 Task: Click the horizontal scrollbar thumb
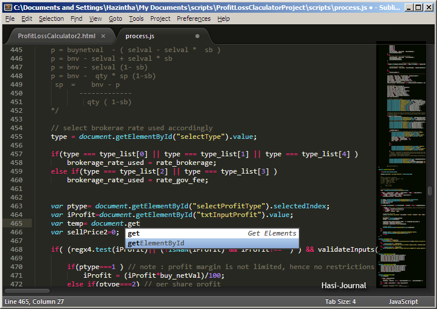[x=27, y=291]
